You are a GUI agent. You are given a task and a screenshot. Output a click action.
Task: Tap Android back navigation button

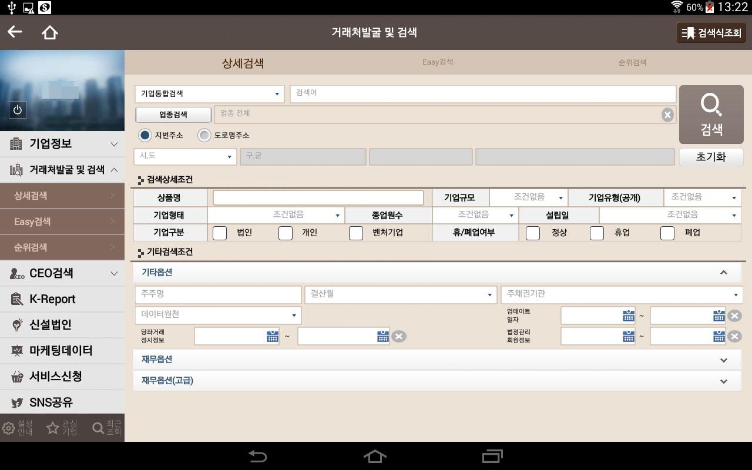pyautogui.click(x=257, y=456)
